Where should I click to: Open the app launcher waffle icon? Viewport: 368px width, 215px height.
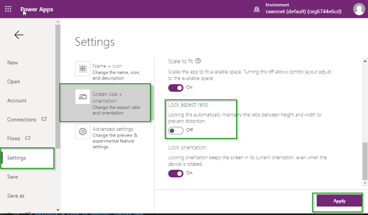[8, 9]
